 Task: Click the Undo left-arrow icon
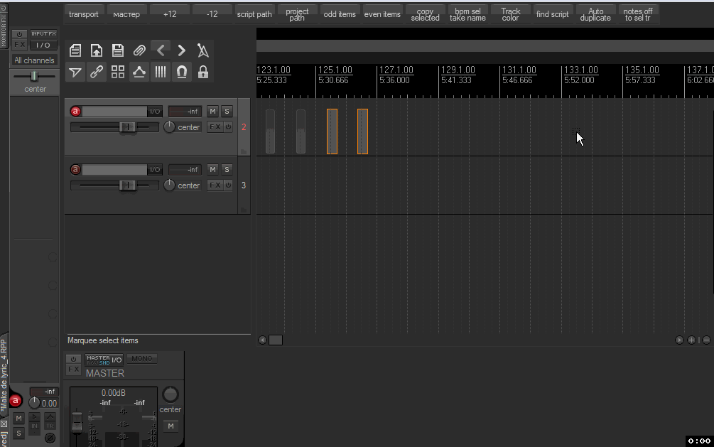pyautogui.click(x=161, y=50)
